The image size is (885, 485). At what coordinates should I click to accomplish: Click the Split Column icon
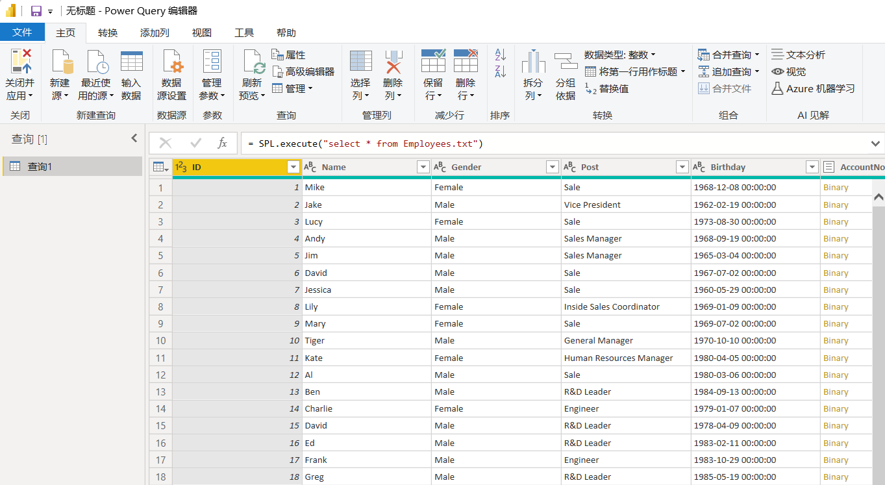click(533, 62)
